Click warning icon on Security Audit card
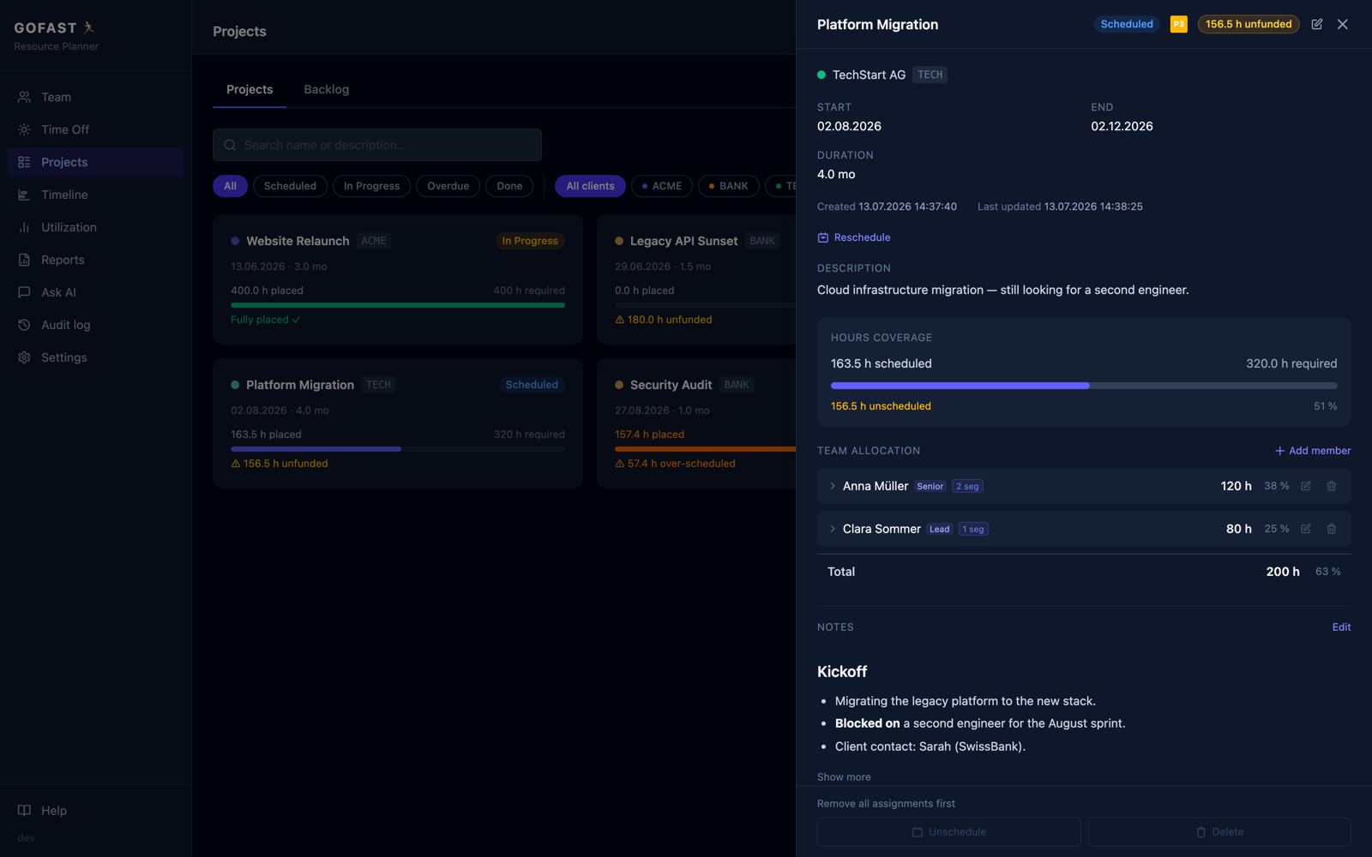Viewport: 1372px width, 857px height. click(x=620, y=464)
